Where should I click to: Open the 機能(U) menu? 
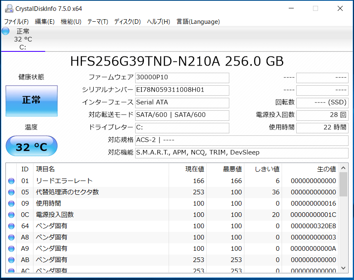click(x=71, y=22)
